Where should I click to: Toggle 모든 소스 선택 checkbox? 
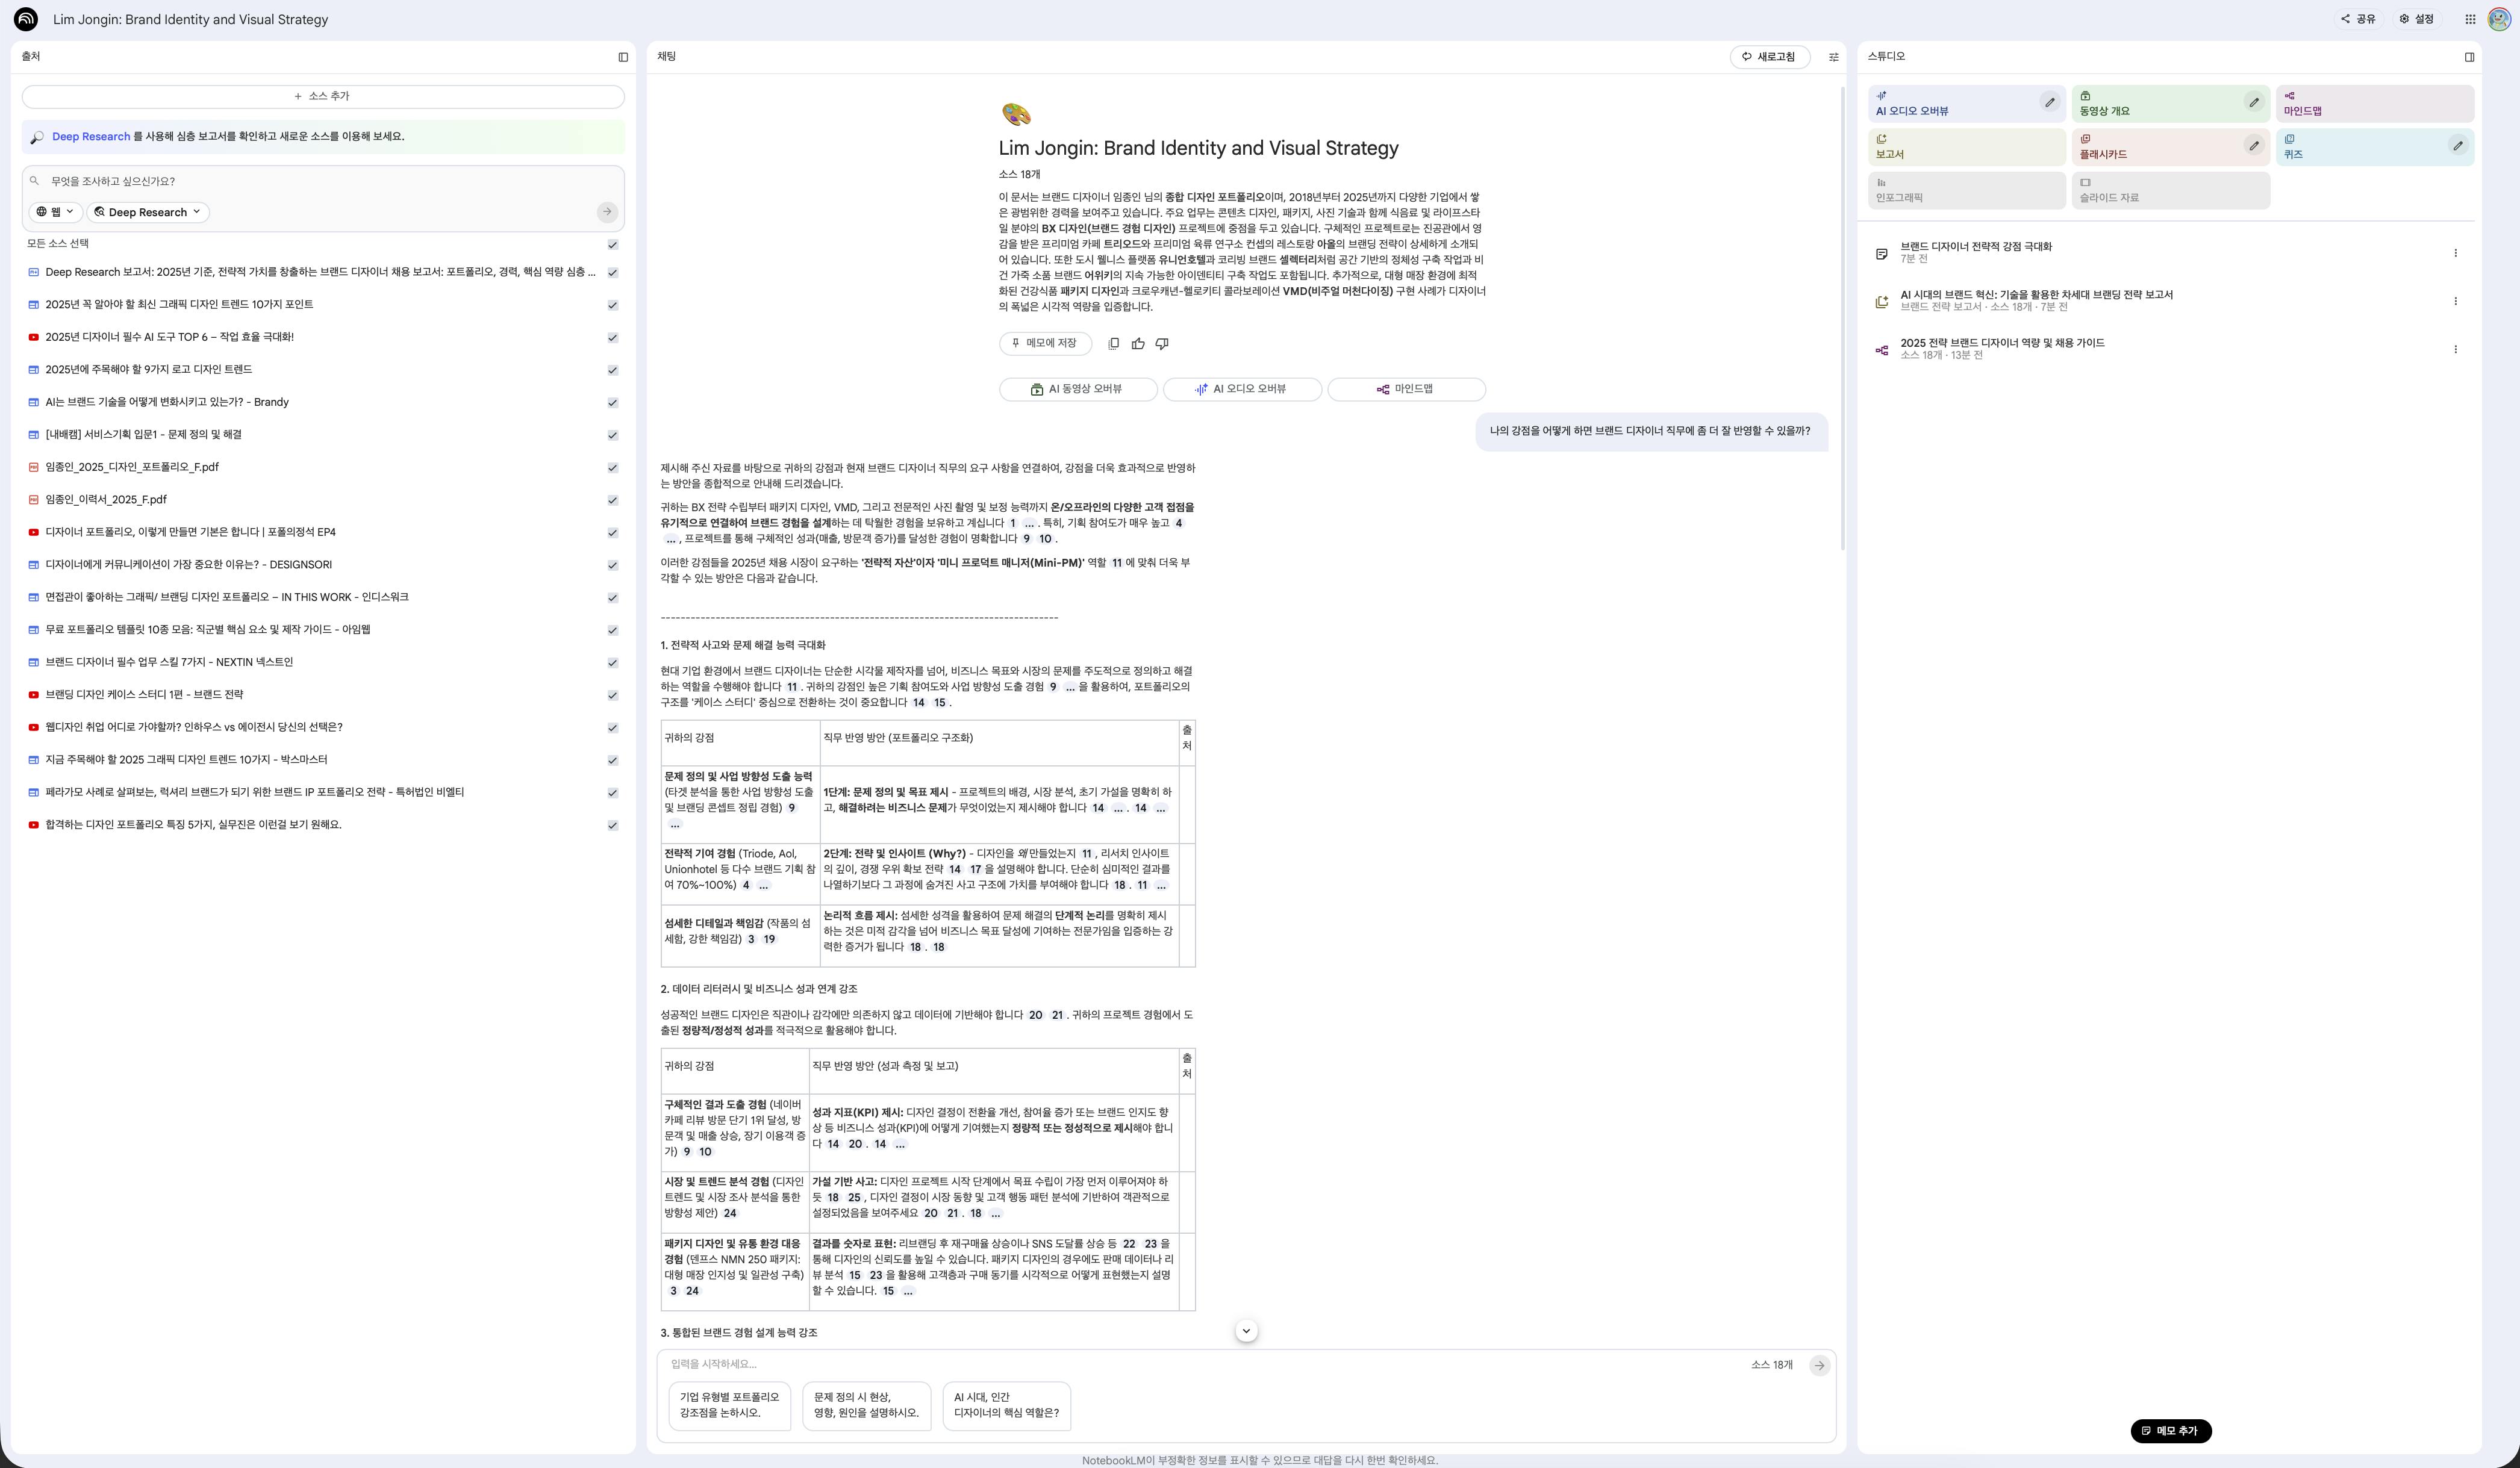[613, 244]
